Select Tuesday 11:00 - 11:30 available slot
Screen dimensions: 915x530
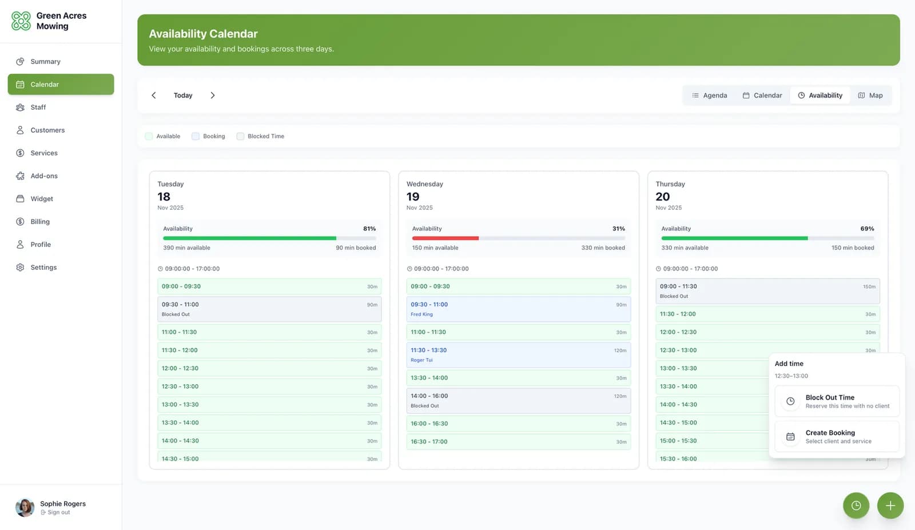(x=269, y=332)
